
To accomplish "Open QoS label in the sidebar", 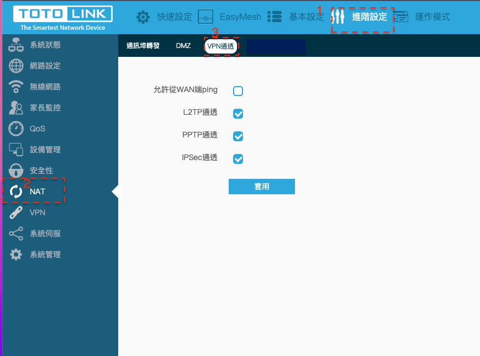I will (38, 129).
